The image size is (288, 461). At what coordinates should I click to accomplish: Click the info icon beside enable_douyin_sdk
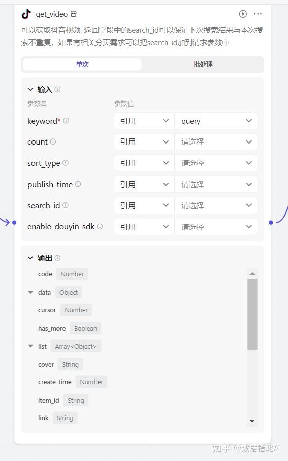coord(100,226)
